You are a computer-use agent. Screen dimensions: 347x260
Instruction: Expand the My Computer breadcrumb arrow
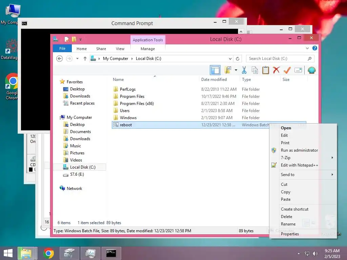(132, 59)
